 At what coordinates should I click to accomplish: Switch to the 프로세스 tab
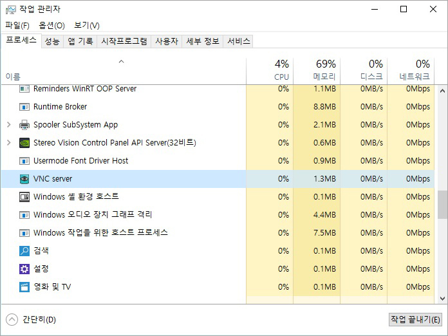21,41
